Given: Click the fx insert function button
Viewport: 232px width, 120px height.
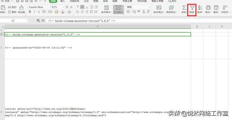Looking at the screenshot, I should click(x=43, y=21).
